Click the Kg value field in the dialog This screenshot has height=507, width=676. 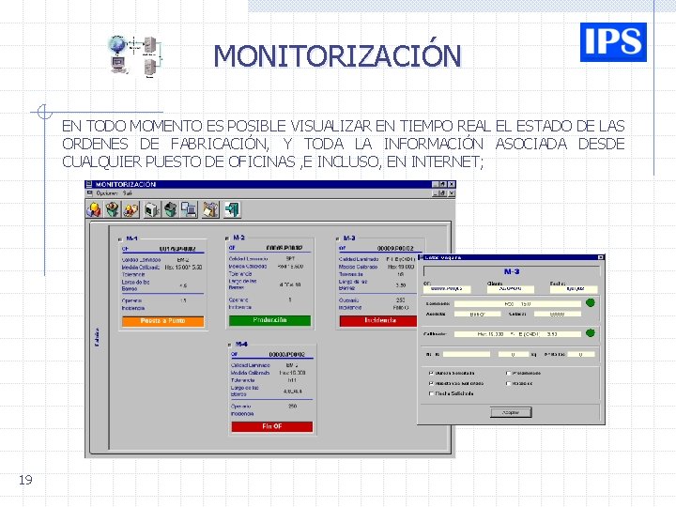pyautogui.click(x=514, y=354)
